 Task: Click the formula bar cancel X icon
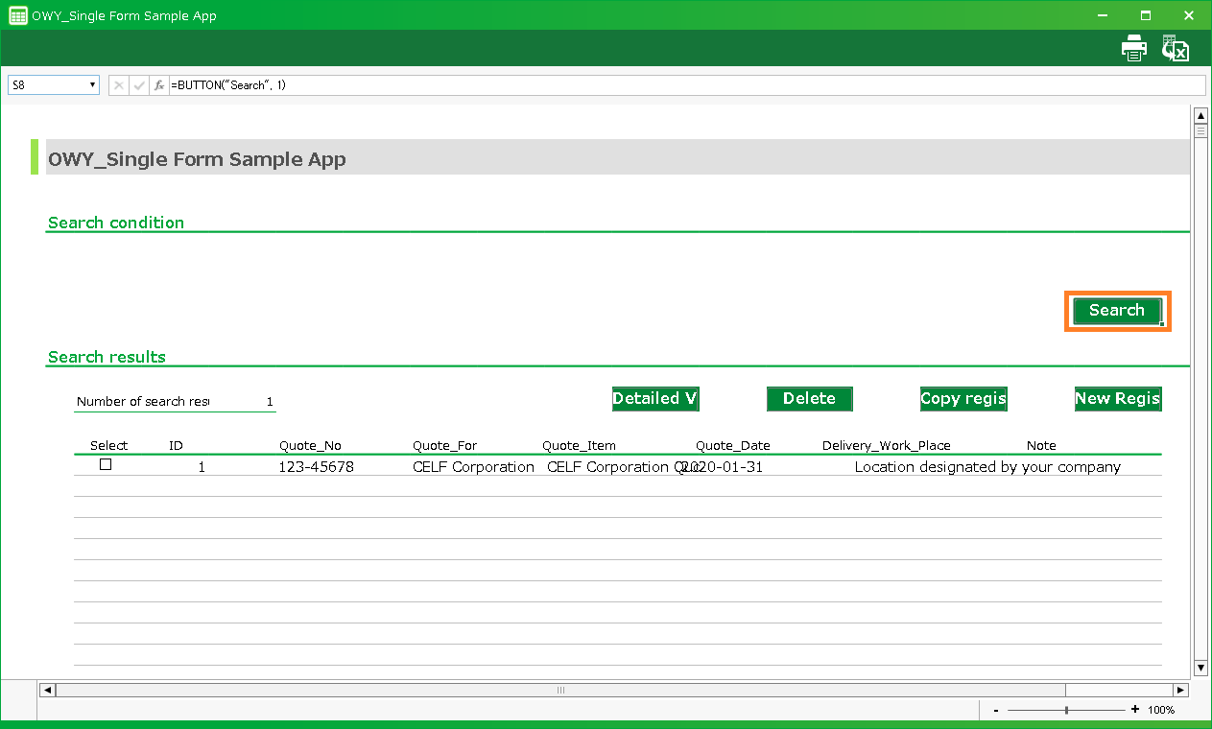coord(119,85)
